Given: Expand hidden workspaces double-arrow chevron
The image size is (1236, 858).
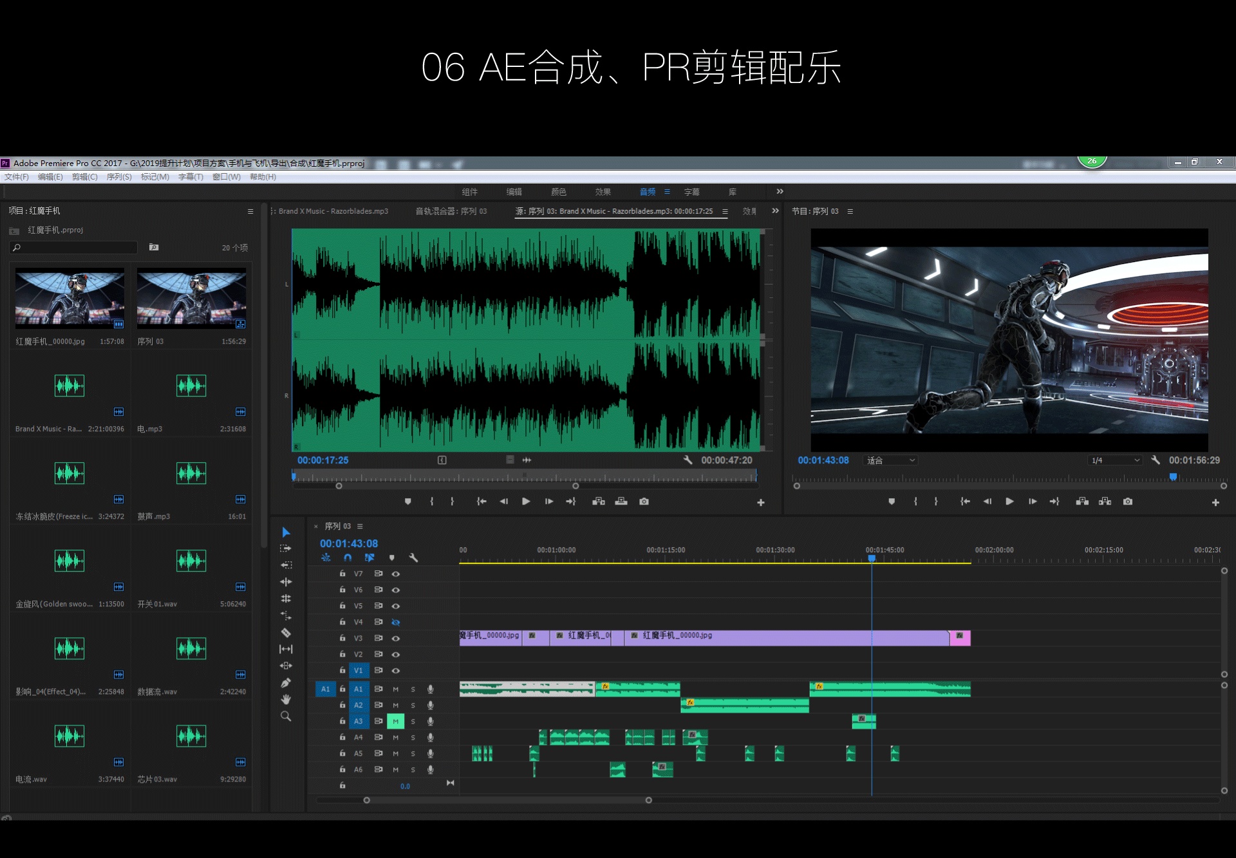Looking at the screenshot, I should 780,192.
